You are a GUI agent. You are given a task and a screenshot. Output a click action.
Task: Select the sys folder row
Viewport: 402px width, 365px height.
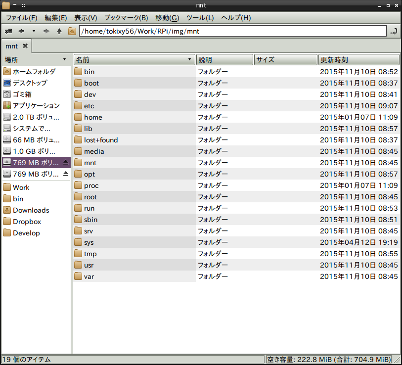click(236, 242)
